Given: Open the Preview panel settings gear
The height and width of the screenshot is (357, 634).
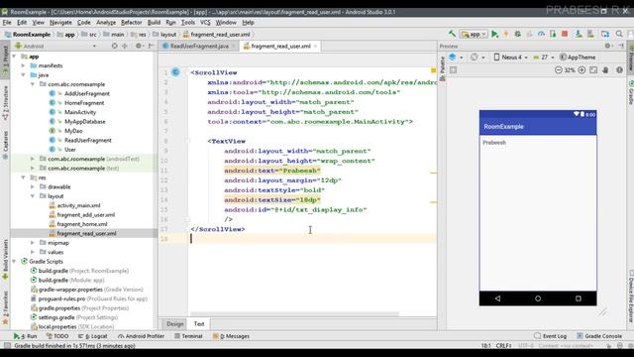Looking at the screenshot, I should pos(607,47).
